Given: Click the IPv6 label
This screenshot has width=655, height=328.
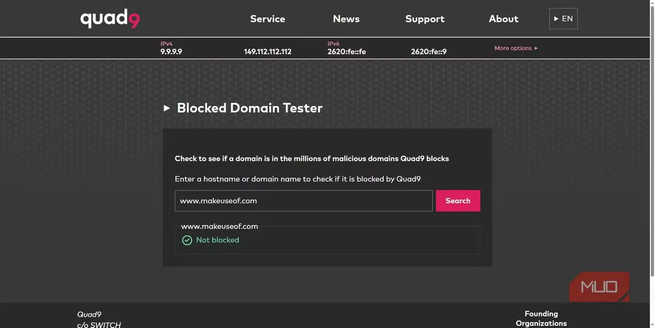Looking at the screenshot, I should pyautogui.click(x=334, y=44).
